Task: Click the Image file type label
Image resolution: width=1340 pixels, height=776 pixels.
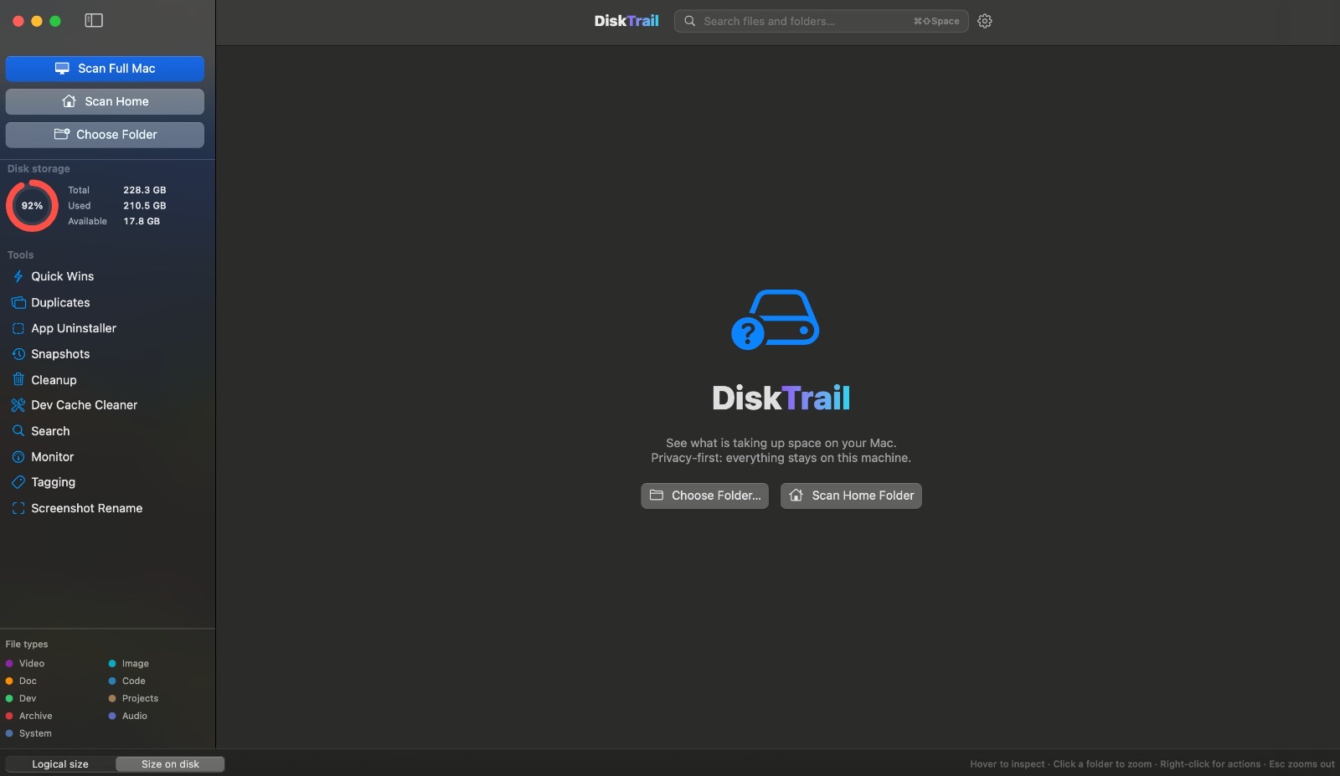Action: (136, 664)
